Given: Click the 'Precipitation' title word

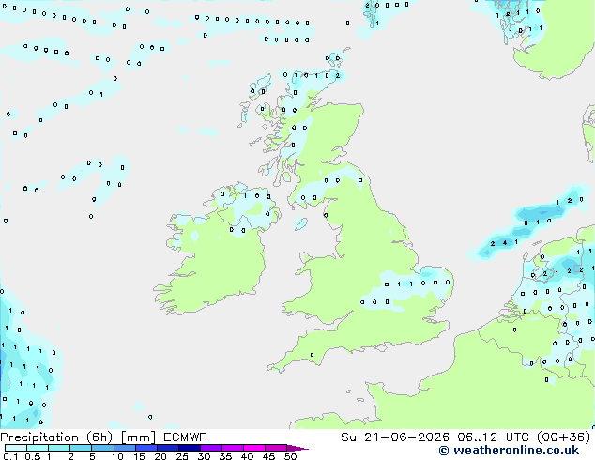Looking at the screenshot, I should tap(39, 437).
